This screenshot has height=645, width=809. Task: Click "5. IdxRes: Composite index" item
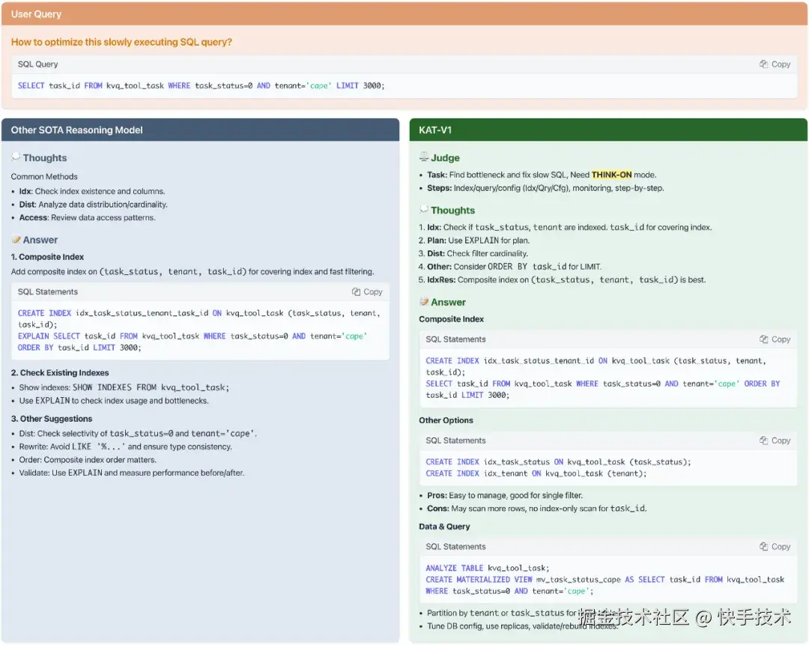563,280
